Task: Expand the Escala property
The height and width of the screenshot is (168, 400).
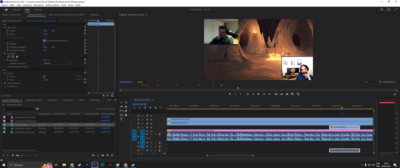Action: [4, 34]
